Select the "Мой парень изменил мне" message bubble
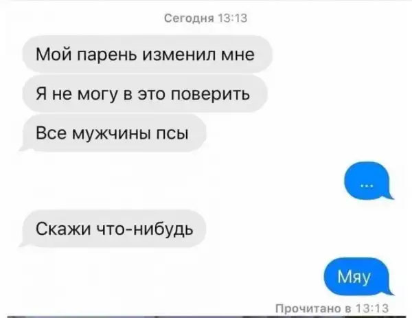412x318 pixels. (x=147, y=54)
